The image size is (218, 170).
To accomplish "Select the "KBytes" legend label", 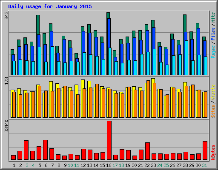I will pyautogui.click(x=213, y=153).
